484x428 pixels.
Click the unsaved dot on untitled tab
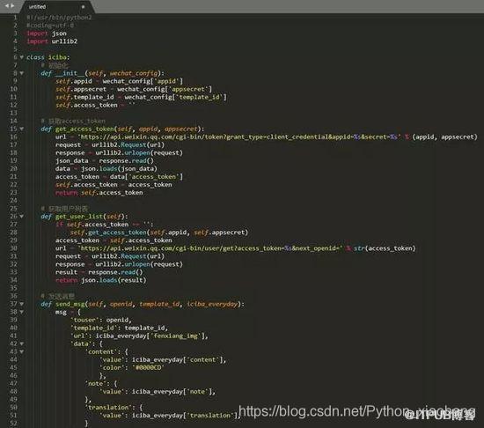pyautogui.click(x=83, y=7)
